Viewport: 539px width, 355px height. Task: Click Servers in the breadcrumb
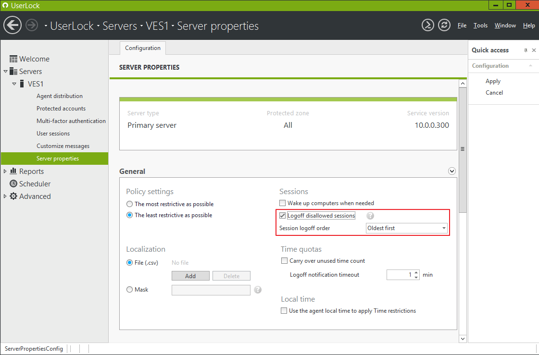click(x=120, y=26)
